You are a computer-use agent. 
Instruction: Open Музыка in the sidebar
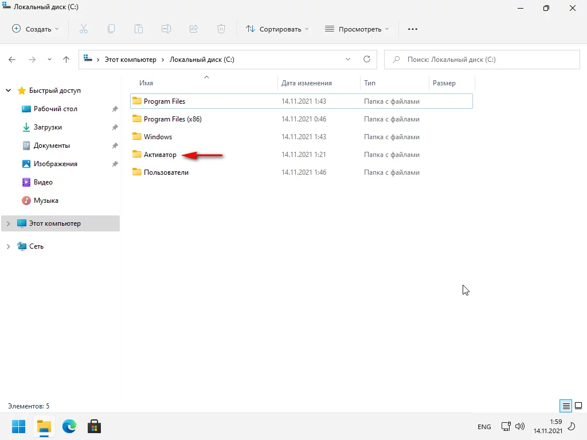coord(46,201)
